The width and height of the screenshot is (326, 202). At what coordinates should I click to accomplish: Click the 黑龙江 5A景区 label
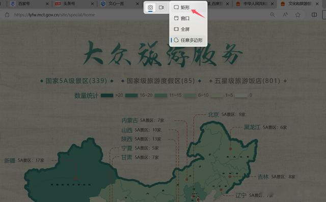pyautogui.click(x=265, y=128)
